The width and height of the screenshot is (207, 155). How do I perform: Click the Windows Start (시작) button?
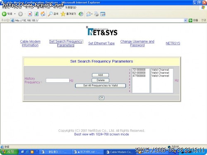pyautogui.click(x=9, y=152)
